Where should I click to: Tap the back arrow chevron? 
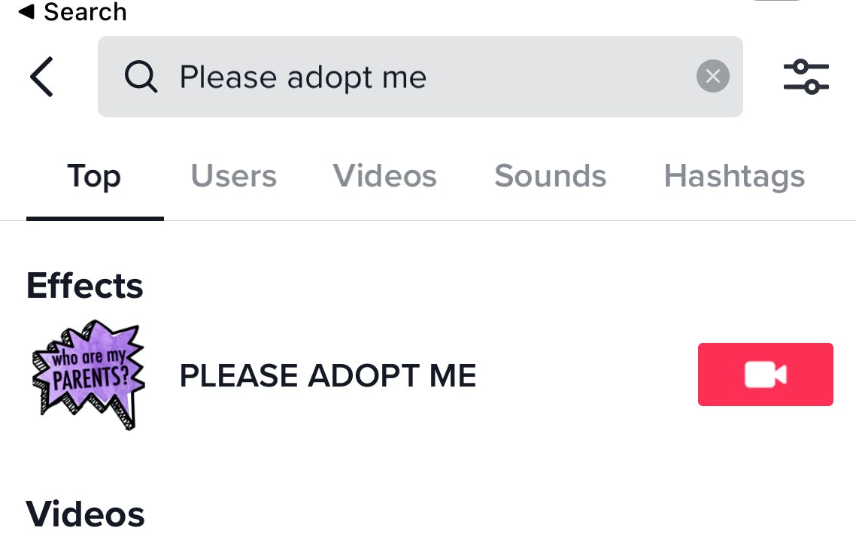(x=42, y=76)
